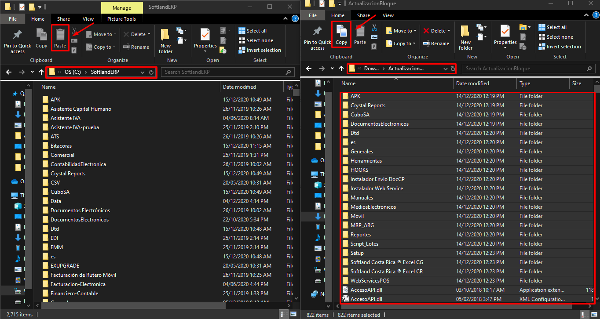Click Select none in the ActualizacionBloque window
Image resolution: width=600 pixels, height=319 pixels.
(560, 37)
